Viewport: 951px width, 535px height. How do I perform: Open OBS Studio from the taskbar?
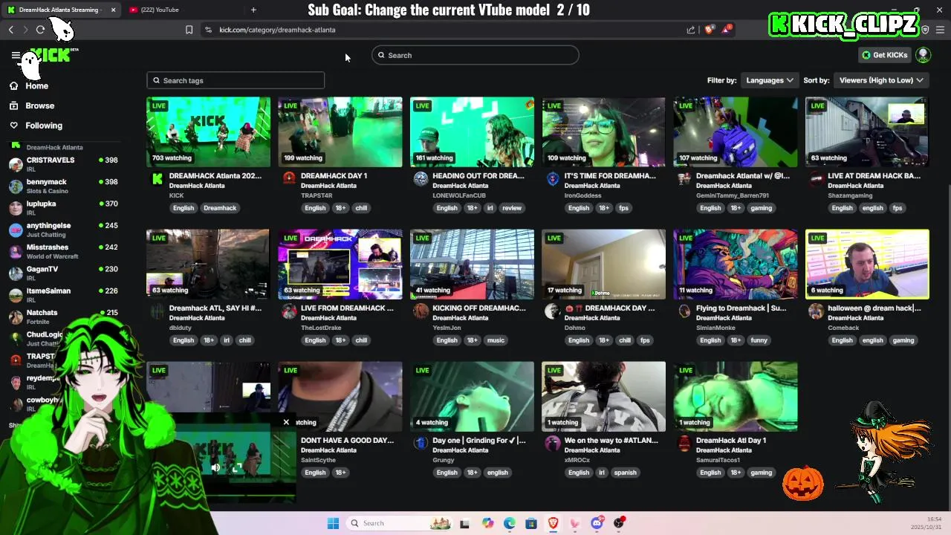point(619,523)
